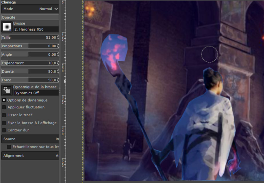The image size is (264, 183).
Task: Click the Dynamics Off name field
Action: (x=36, y=93)
